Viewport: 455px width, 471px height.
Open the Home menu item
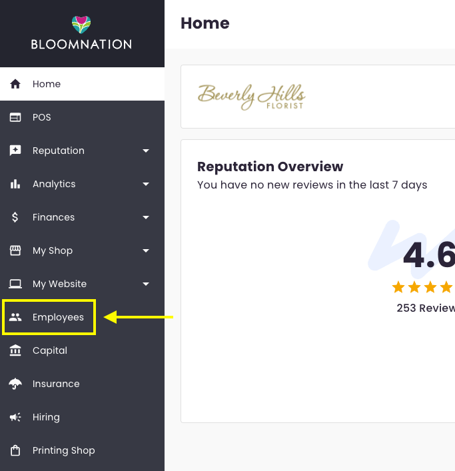tap(83, 84)
